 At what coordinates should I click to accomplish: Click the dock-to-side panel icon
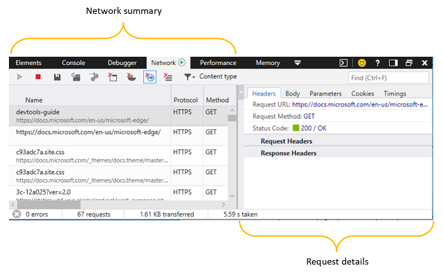[x=393, y=63]
